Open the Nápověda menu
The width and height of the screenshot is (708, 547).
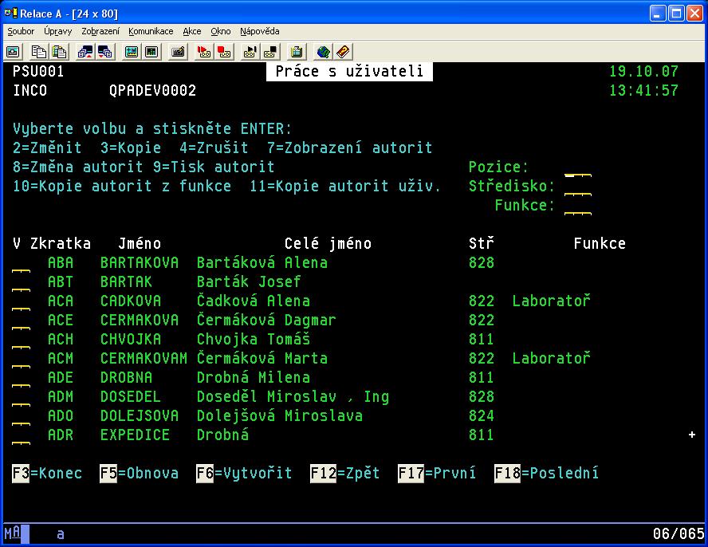click(x=260, y=31)
